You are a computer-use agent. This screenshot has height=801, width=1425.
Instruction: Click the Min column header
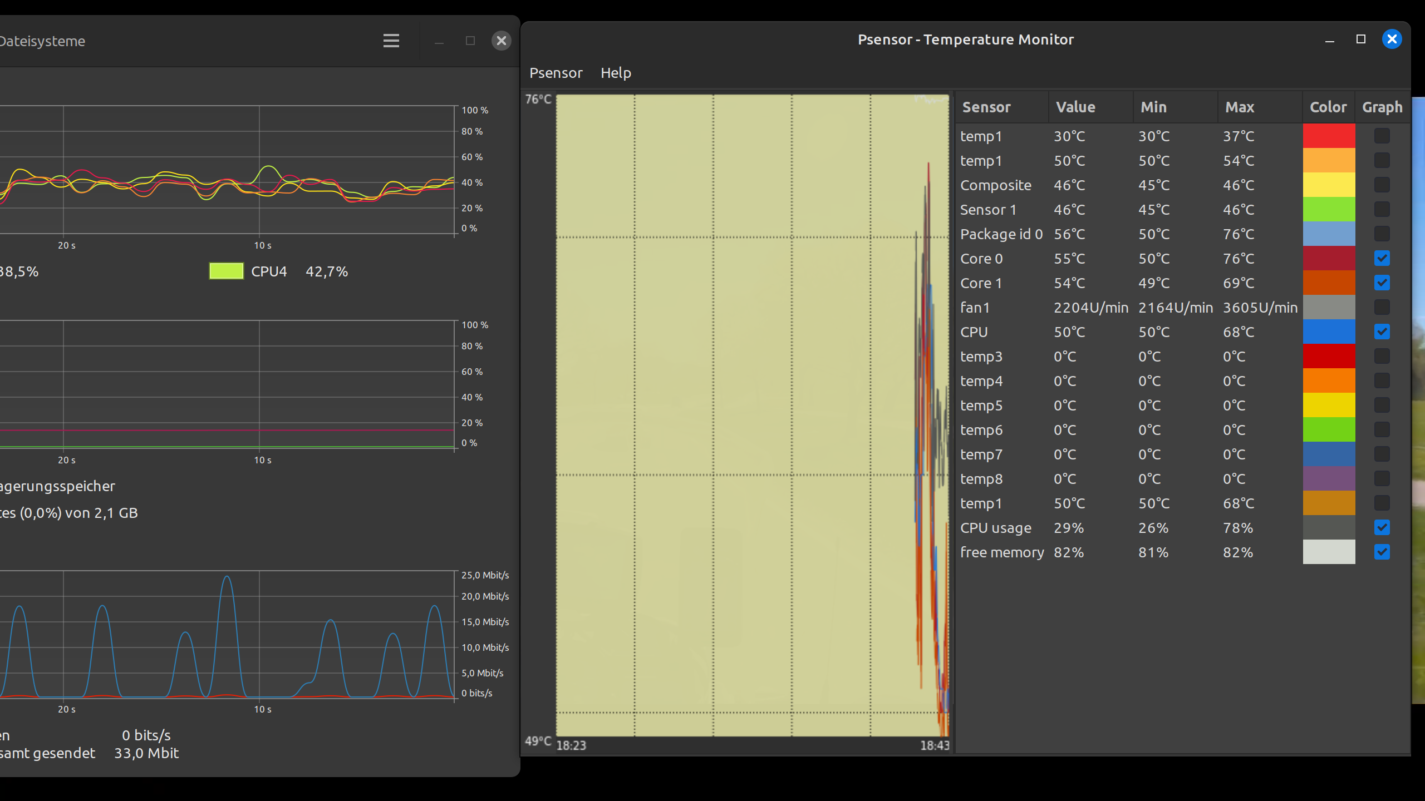(1153, 107)
